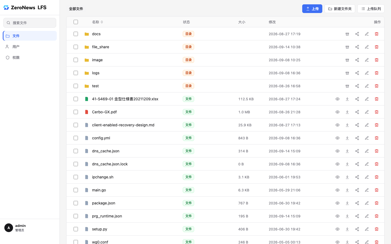
Task: Check the box for test folder
Action: [76, 86]
